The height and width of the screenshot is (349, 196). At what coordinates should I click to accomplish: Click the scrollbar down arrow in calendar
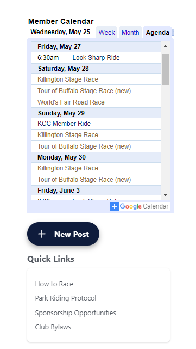pyautogui.click(x=165, y=195)
